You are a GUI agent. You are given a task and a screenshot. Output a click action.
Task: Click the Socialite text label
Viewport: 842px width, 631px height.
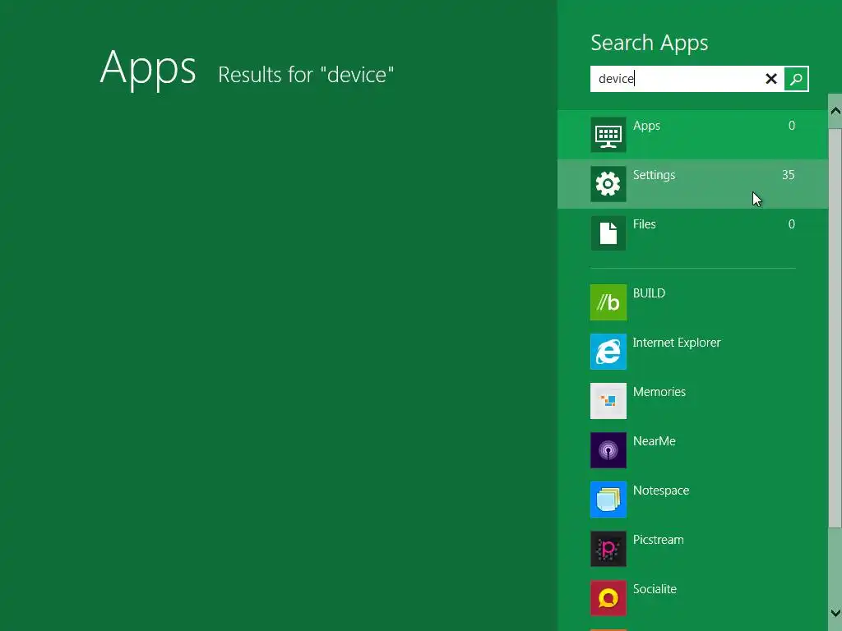tap(655, 589)
